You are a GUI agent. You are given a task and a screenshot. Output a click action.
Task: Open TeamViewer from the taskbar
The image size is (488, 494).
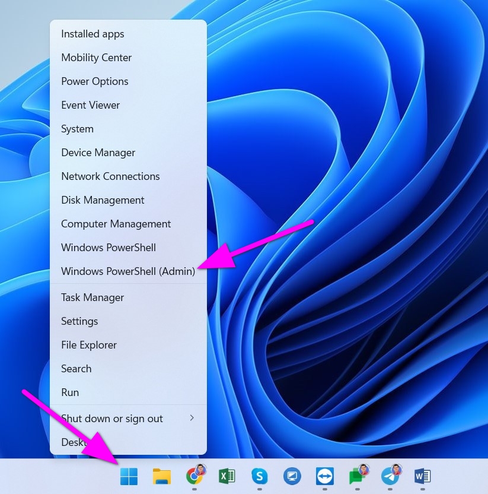(x=324, y=476)
